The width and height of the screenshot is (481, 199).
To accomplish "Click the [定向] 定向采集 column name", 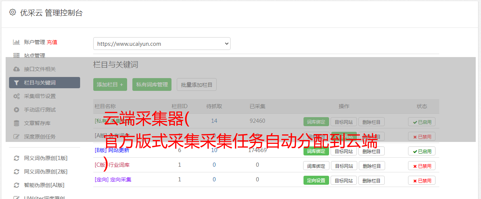I will pos(113,179).
